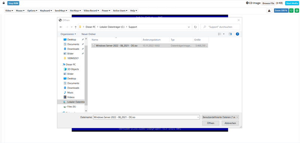This screenshot has width=300, height=143.
Task: Select the Files (X:) drive
Action: (72, 107)
